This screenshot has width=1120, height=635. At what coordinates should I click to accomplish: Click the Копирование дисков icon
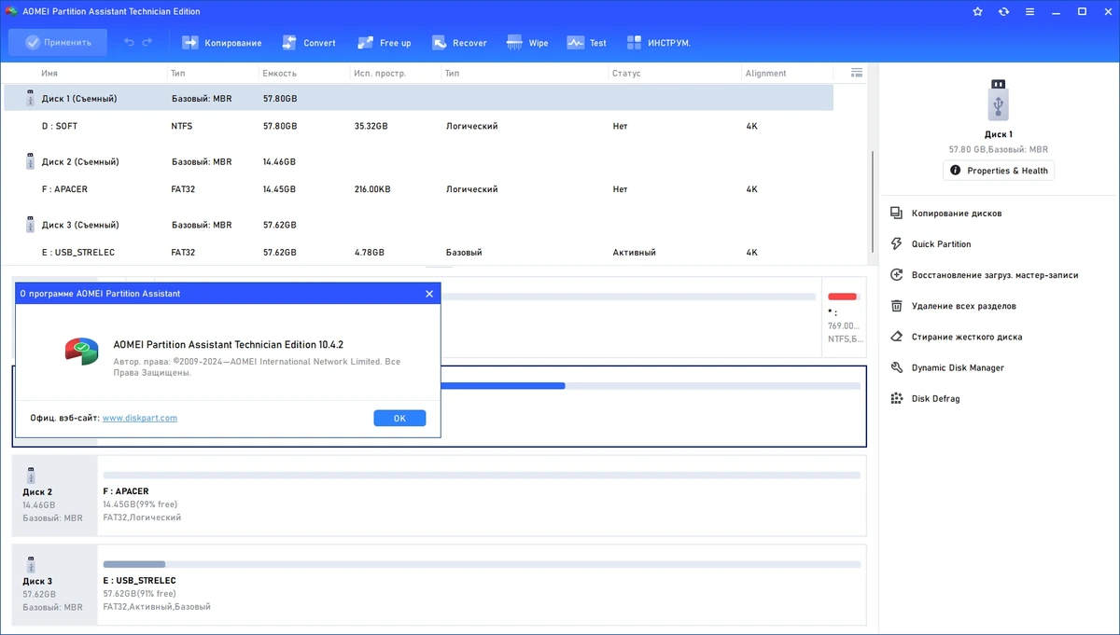(x=896, y=214)
